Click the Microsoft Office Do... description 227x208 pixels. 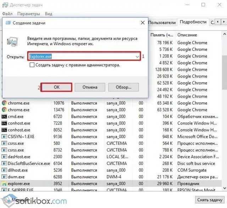point(197,137)
